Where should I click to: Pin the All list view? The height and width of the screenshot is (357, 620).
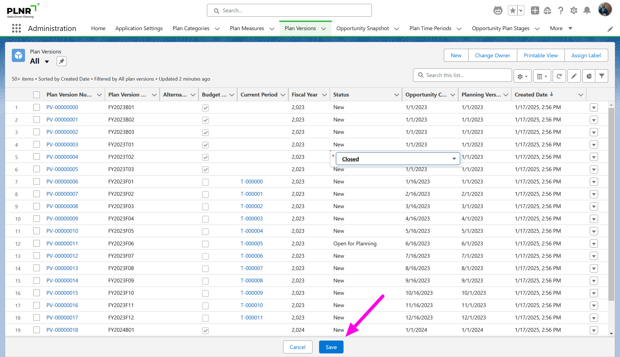pos(62,61)
